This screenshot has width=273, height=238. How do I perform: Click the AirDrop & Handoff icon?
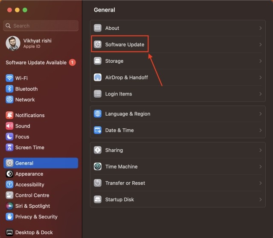coord(98,77)
